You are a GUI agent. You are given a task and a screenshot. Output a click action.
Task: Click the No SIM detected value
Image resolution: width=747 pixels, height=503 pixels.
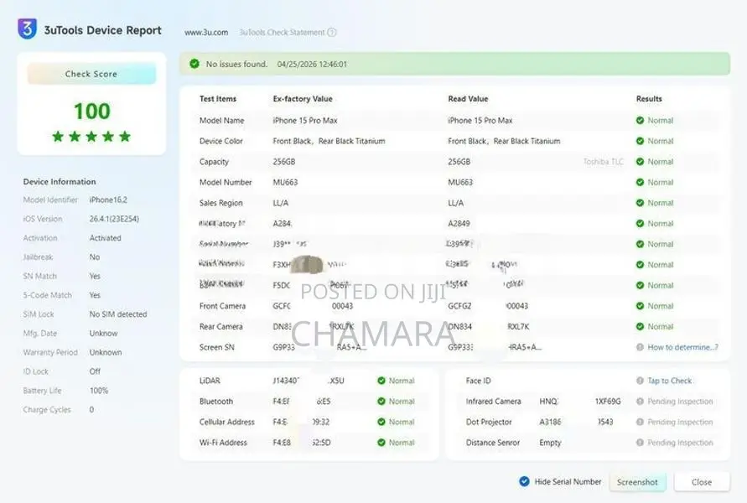118,314
